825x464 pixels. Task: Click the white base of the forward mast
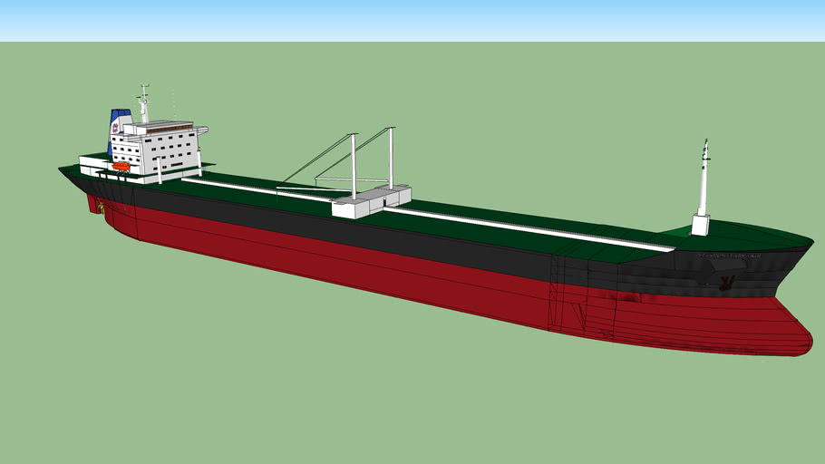pos(701,225)
